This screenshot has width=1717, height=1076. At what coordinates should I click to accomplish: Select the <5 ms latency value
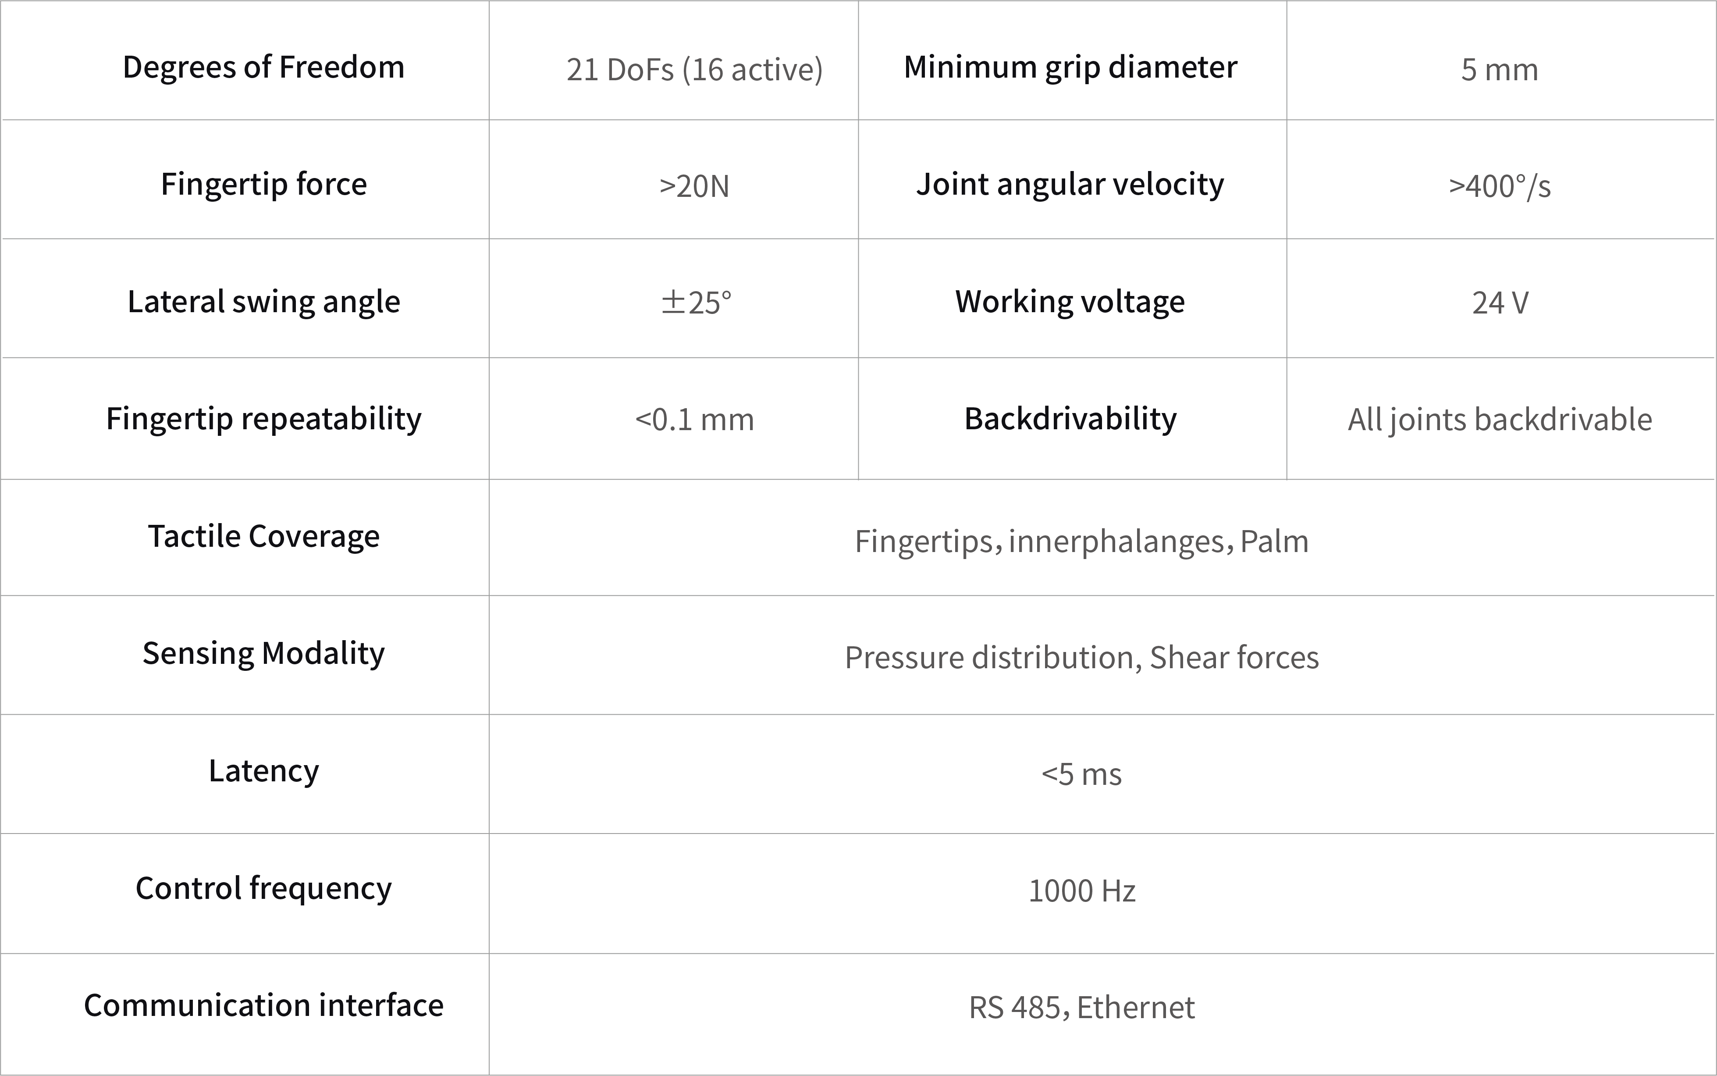tap(1081, 774)
